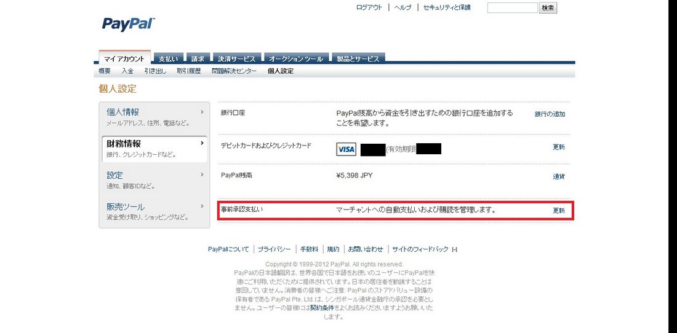Open the 決済サービス tab
This screenshot has height=333, width=677.
tap(236, 58)
